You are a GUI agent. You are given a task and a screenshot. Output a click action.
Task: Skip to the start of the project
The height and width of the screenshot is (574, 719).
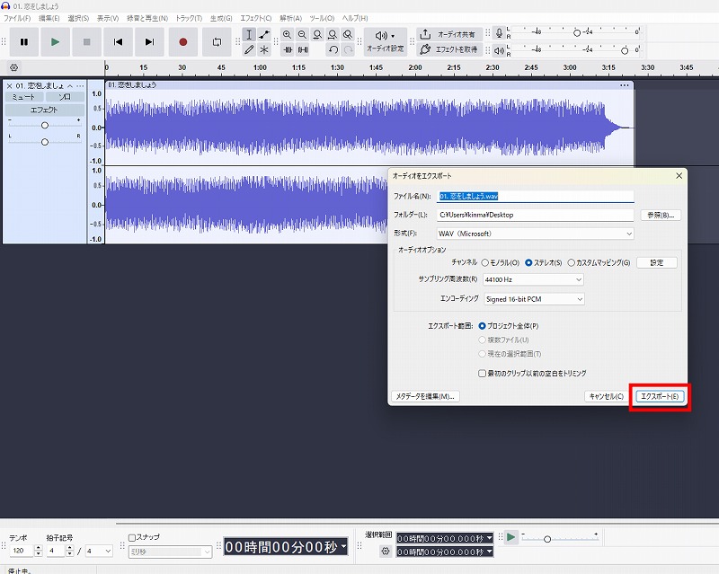pyautogui.click(x=118, y=41)
